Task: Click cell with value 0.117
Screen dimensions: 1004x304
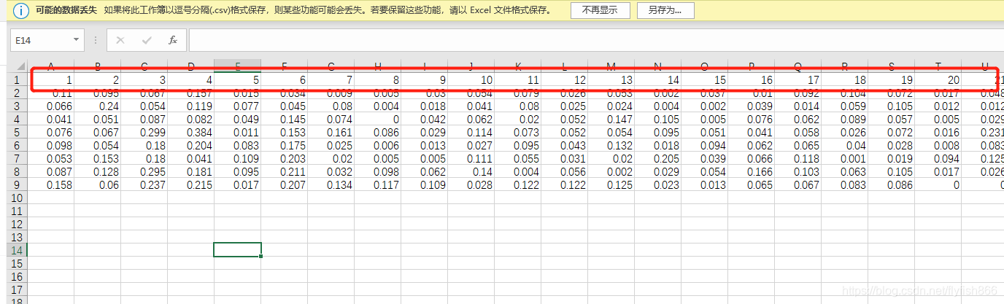Action: (377, 184)
